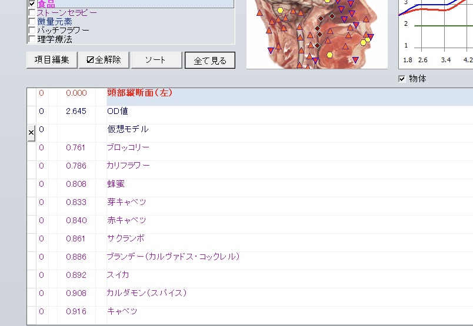Toggle the バッチフラワー checkbox
This screenshot has width=473, height=326.
tap(32, 31)
